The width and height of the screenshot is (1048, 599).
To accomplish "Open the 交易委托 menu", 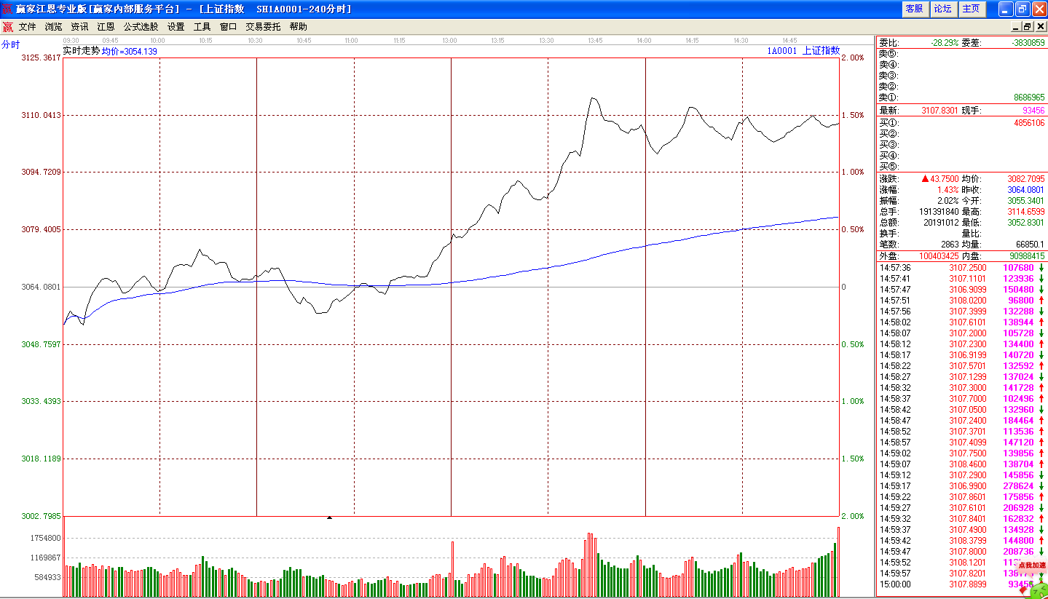I will tap(263, 26).
